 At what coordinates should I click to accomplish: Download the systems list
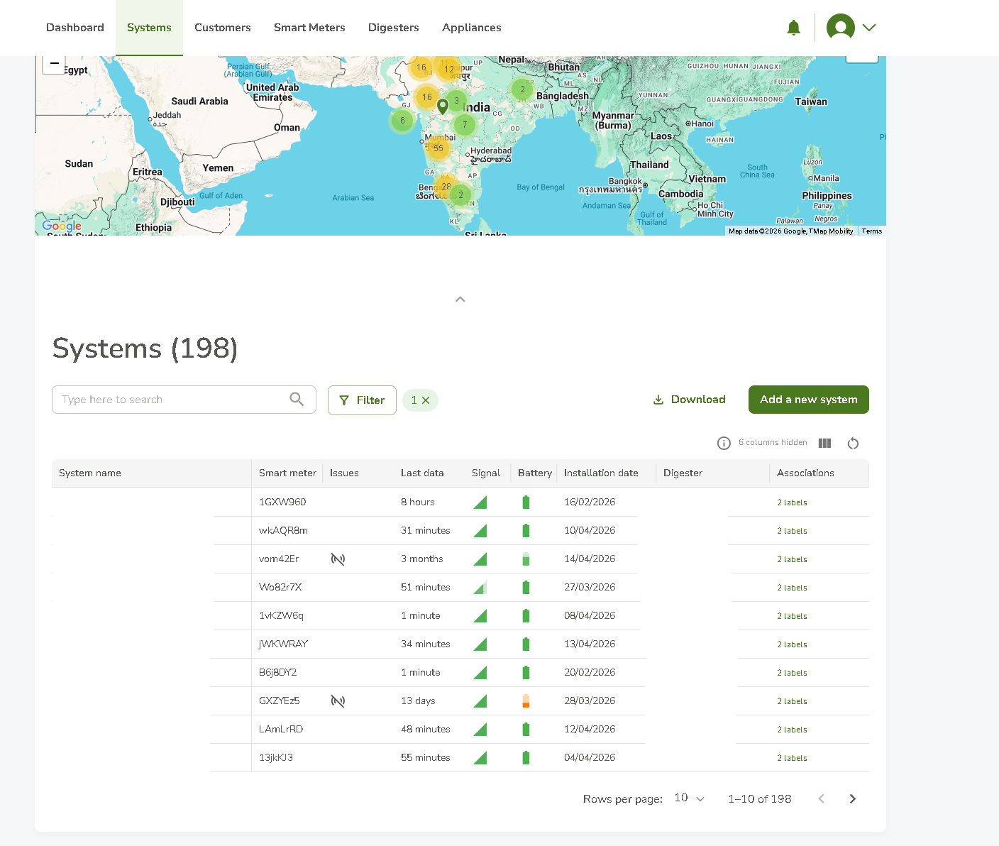click(x=689, y=400)
